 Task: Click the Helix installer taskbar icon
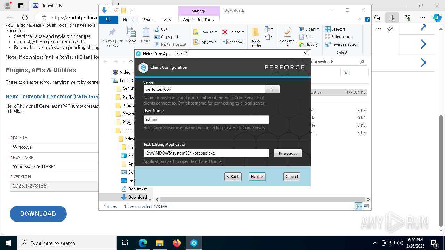tap(194, 243)
